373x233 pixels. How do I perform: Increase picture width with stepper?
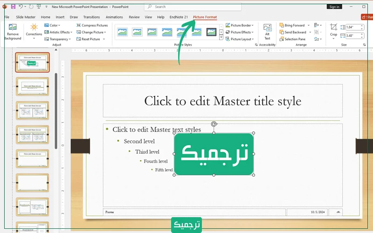pyautogui.click(x=362, y=34)
